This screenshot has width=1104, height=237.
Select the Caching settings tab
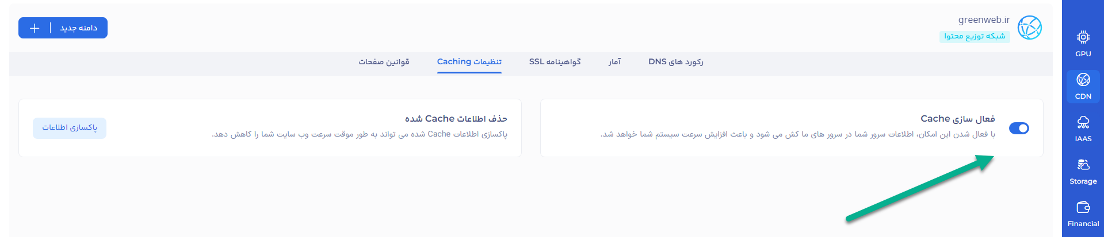click(469, 62)
